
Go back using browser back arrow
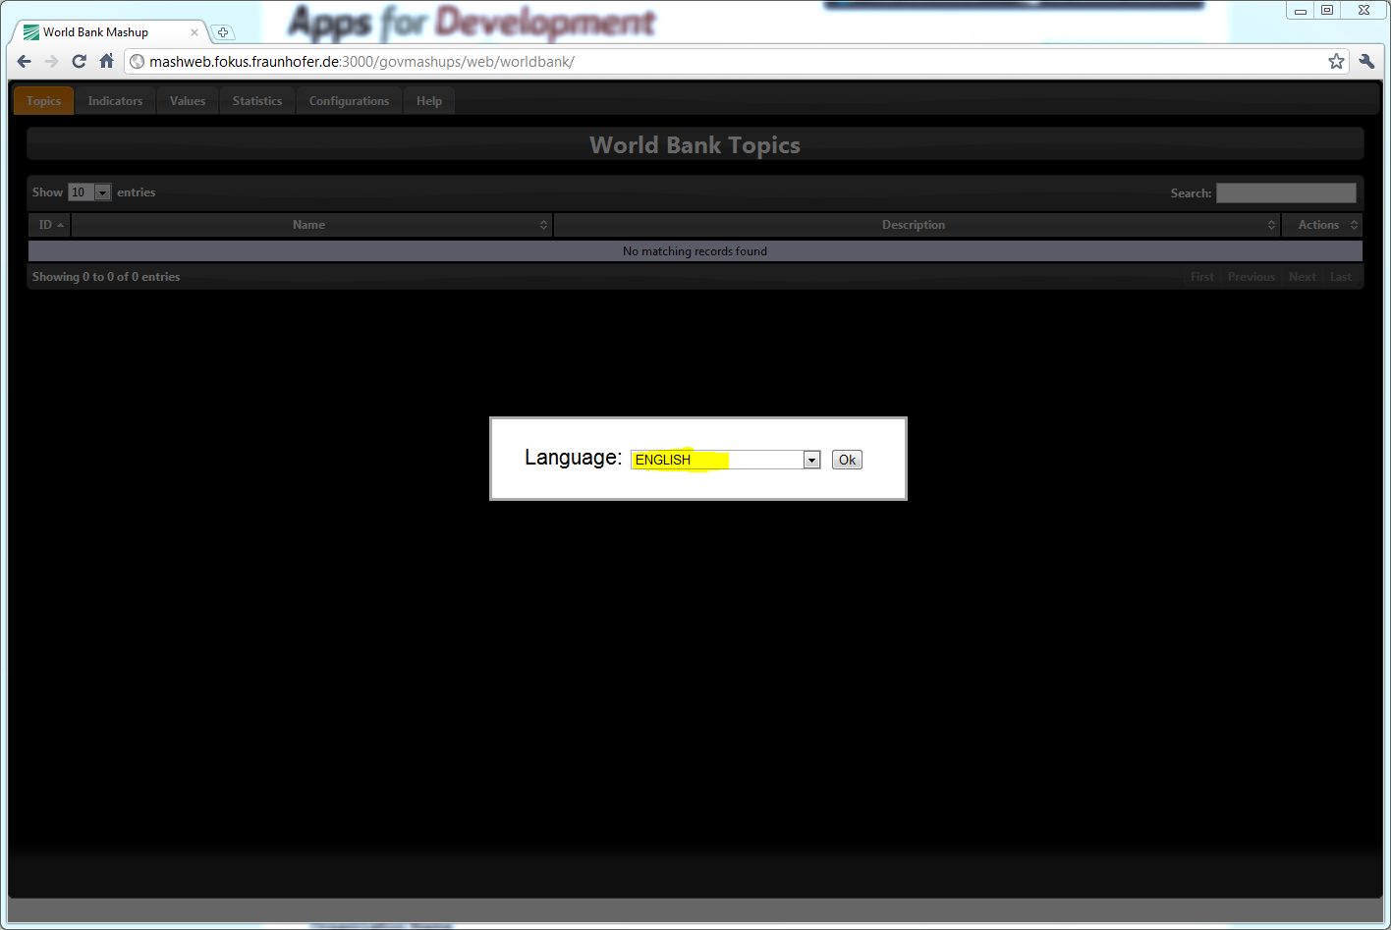point(25,62)
